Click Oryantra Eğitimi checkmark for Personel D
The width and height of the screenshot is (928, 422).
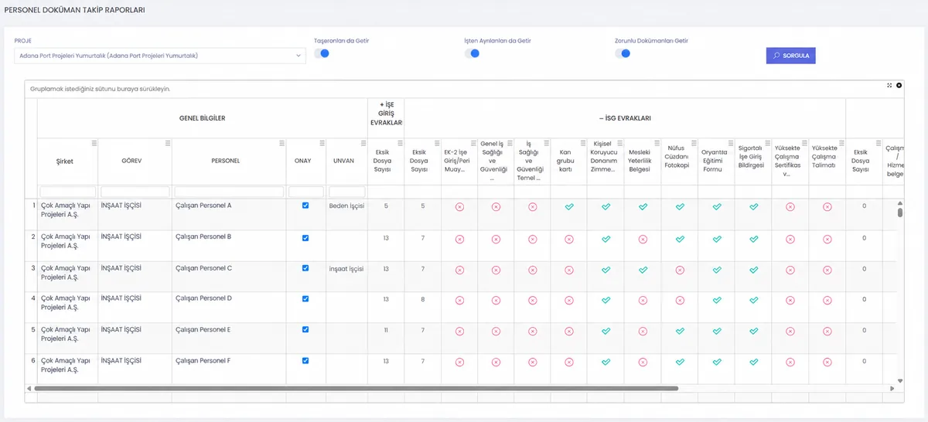tap(717, 300)
